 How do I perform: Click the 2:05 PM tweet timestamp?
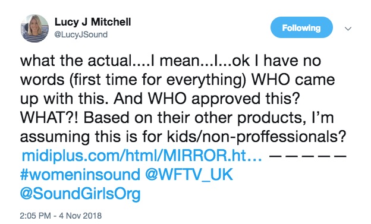35,216
